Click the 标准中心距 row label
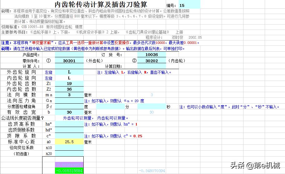 [x=22, y=142]
